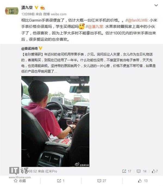Open the original post's 14 comments
Image resolution: width=163 pixels, height=186 pixels.
pos(142,171)
